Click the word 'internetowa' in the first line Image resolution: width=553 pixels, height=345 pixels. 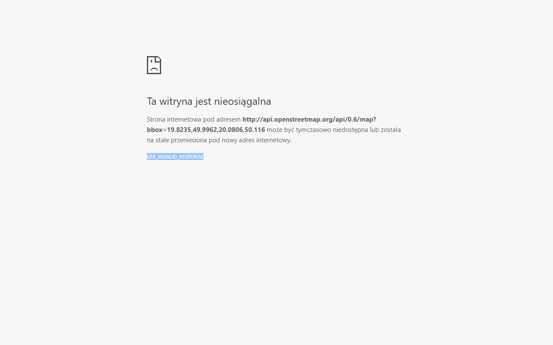point(184,119)
